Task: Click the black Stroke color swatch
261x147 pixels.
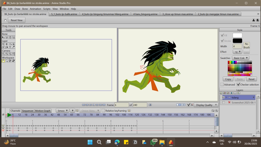Action: [x=237, y=41]
